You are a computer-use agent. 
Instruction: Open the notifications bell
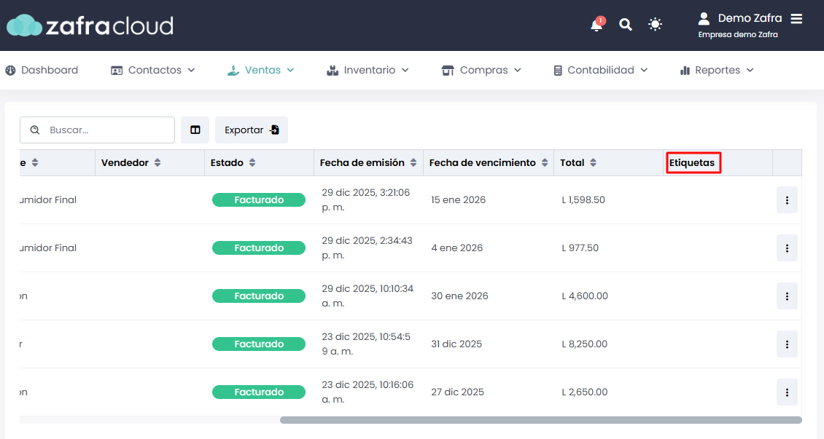click(x=596, y=25)
